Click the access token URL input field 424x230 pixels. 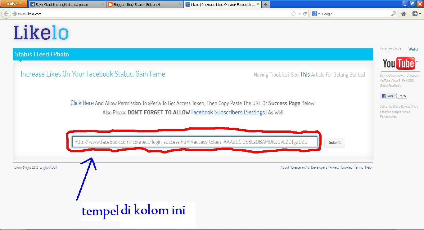(195, 142)
